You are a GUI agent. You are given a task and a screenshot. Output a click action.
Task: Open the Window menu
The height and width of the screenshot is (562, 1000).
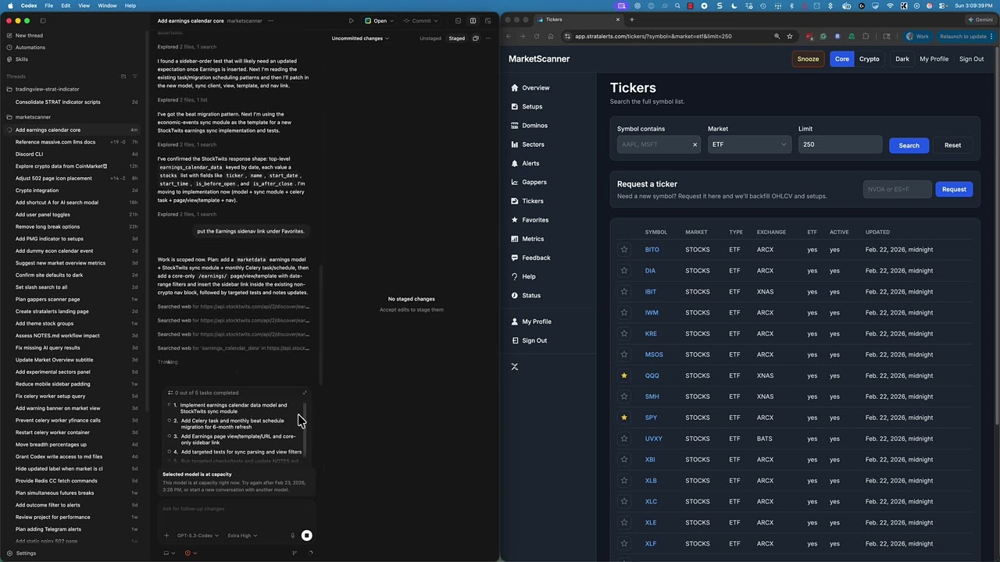pyautogui.click(x=107, y=5)
